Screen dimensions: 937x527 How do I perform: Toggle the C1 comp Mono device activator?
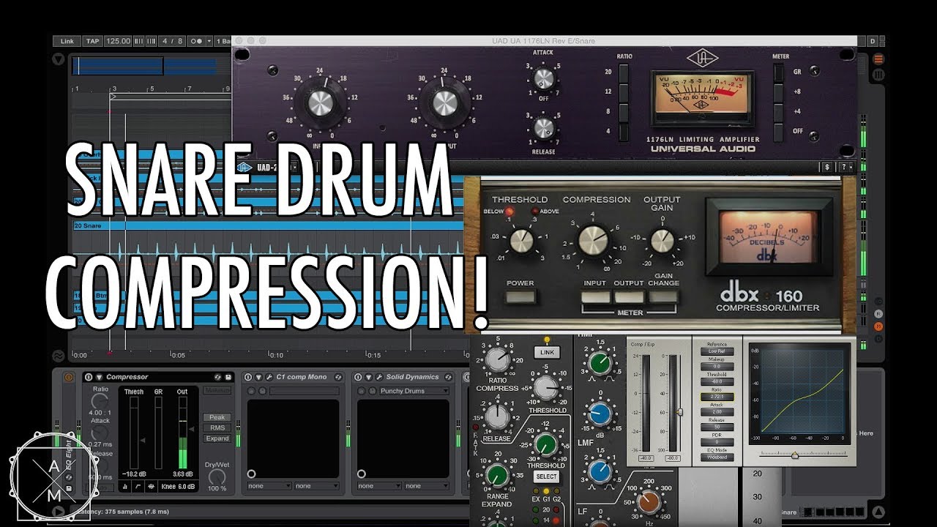(x=247, y=377)
